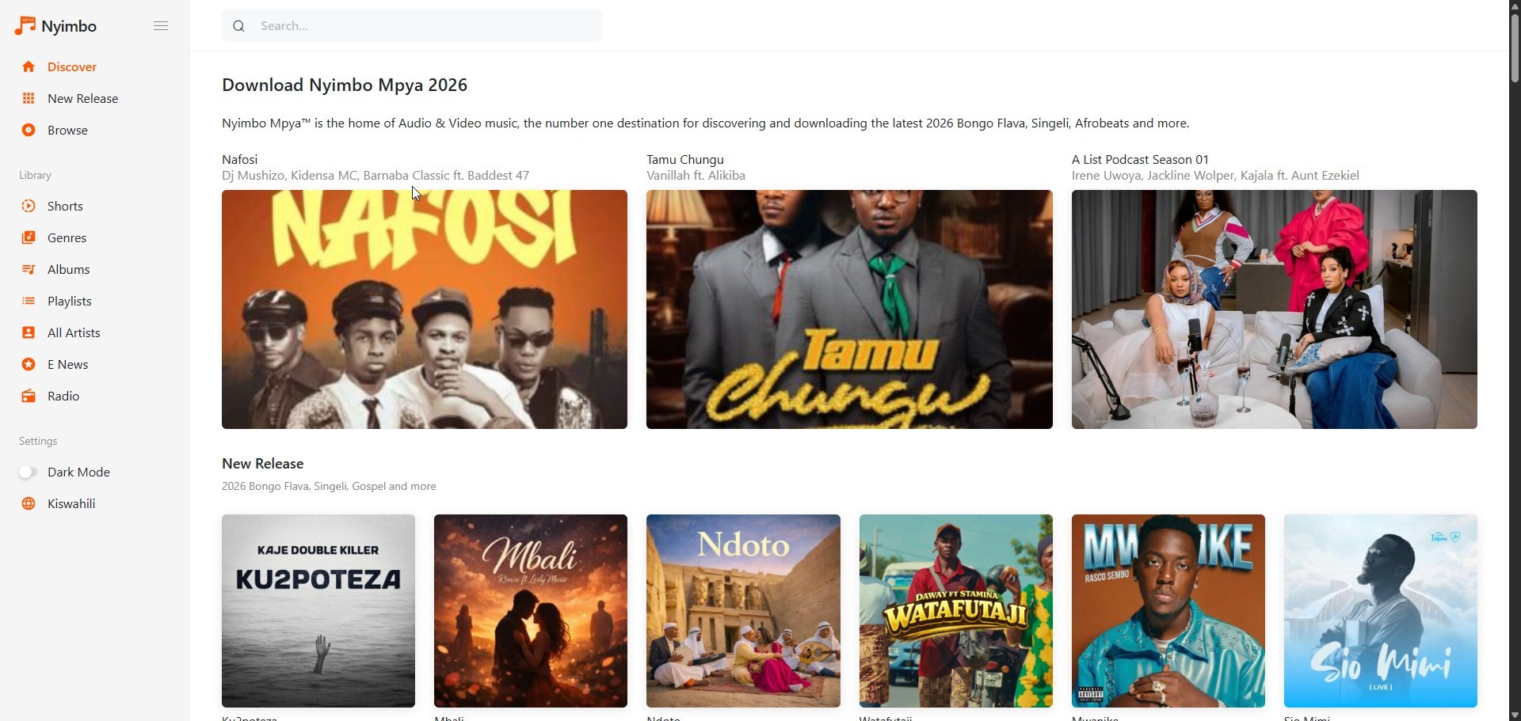Open the E News section
1521x721 pixels.
66,364
